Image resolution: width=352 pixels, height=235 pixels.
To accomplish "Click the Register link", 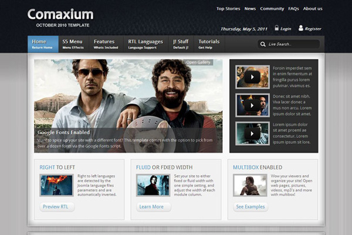I will click(x=313, y=29).
